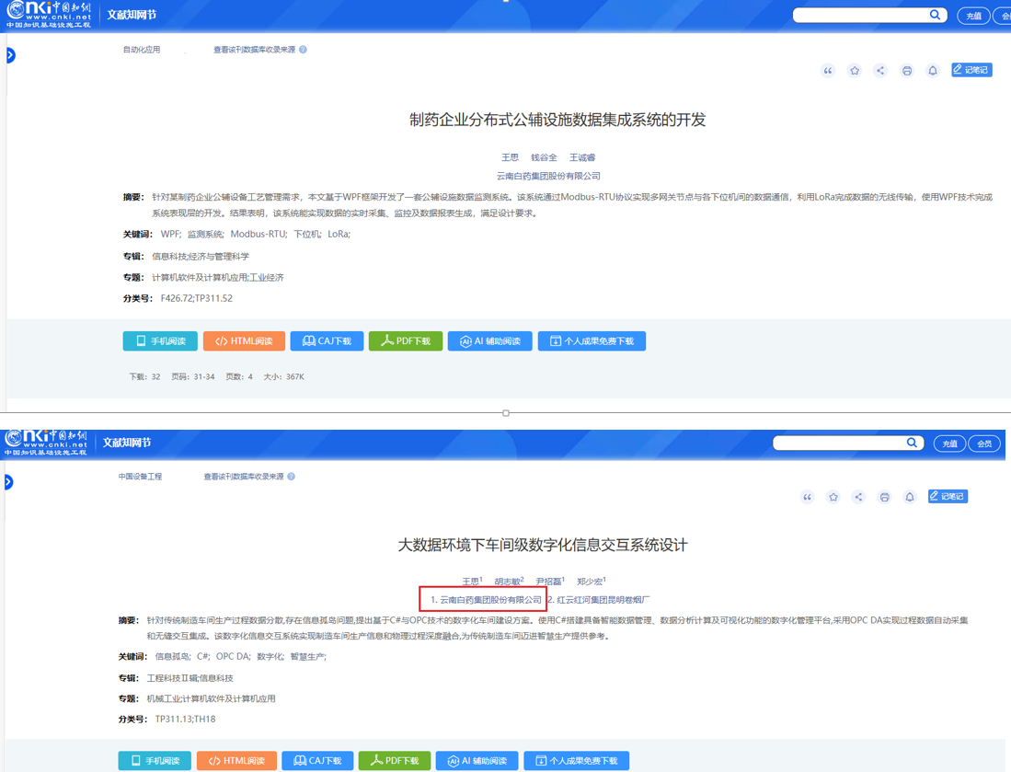Click the citation quote icon

point(827,70)
